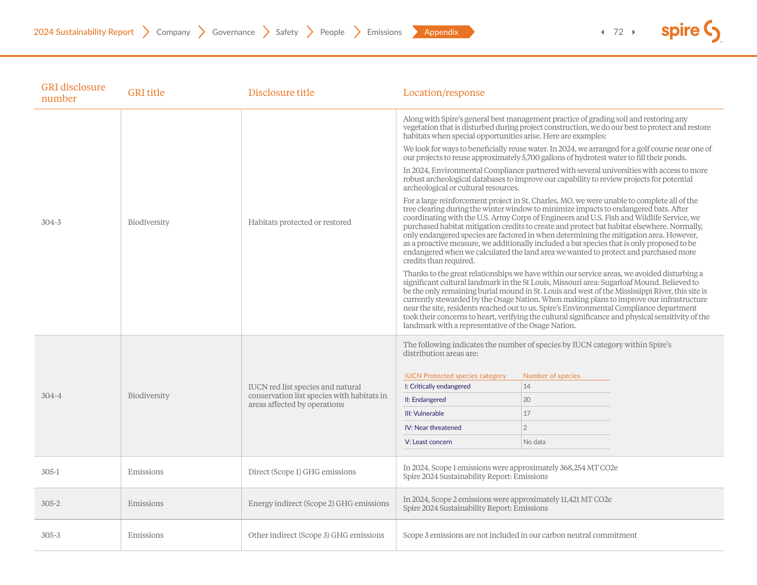Viewport: 757px width, 585px height.
Task: Click the page number 72
Action: (618, 32)
